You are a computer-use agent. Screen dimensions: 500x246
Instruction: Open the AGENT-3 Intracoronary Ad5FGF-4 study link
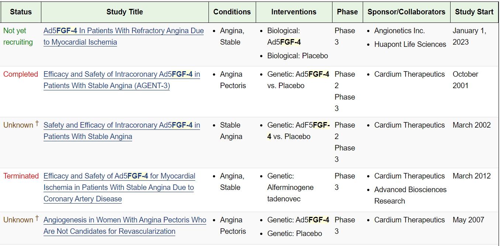click(121, 75)
